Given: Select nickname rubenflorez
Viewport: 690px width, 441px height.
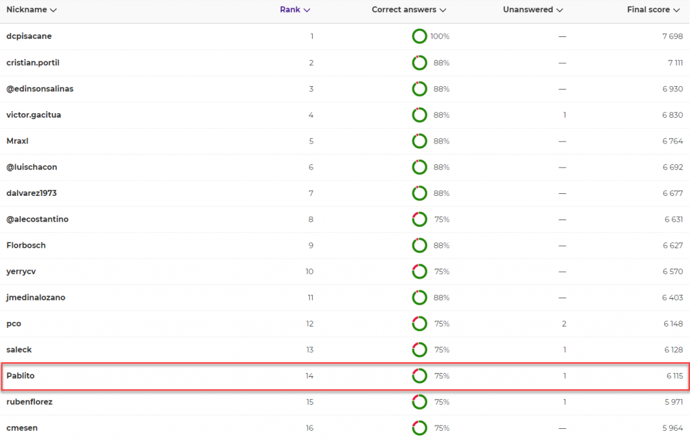Looking at the screenshot, I should [x=30, y=402].
